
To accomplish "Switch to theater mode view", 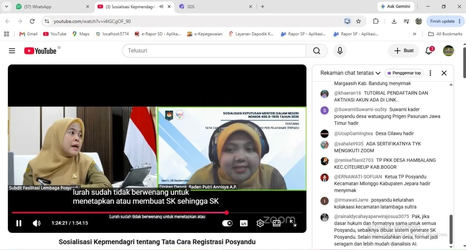I will click(x=276, y=223).
